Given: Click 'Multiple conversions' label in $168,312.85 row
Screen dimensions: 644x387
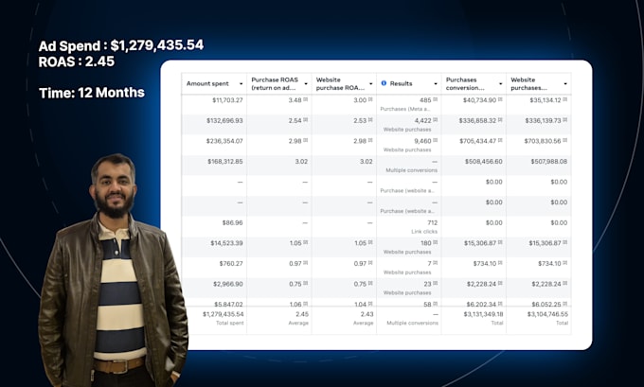Looking at the screenshot, I should click(x=412, y=170).
